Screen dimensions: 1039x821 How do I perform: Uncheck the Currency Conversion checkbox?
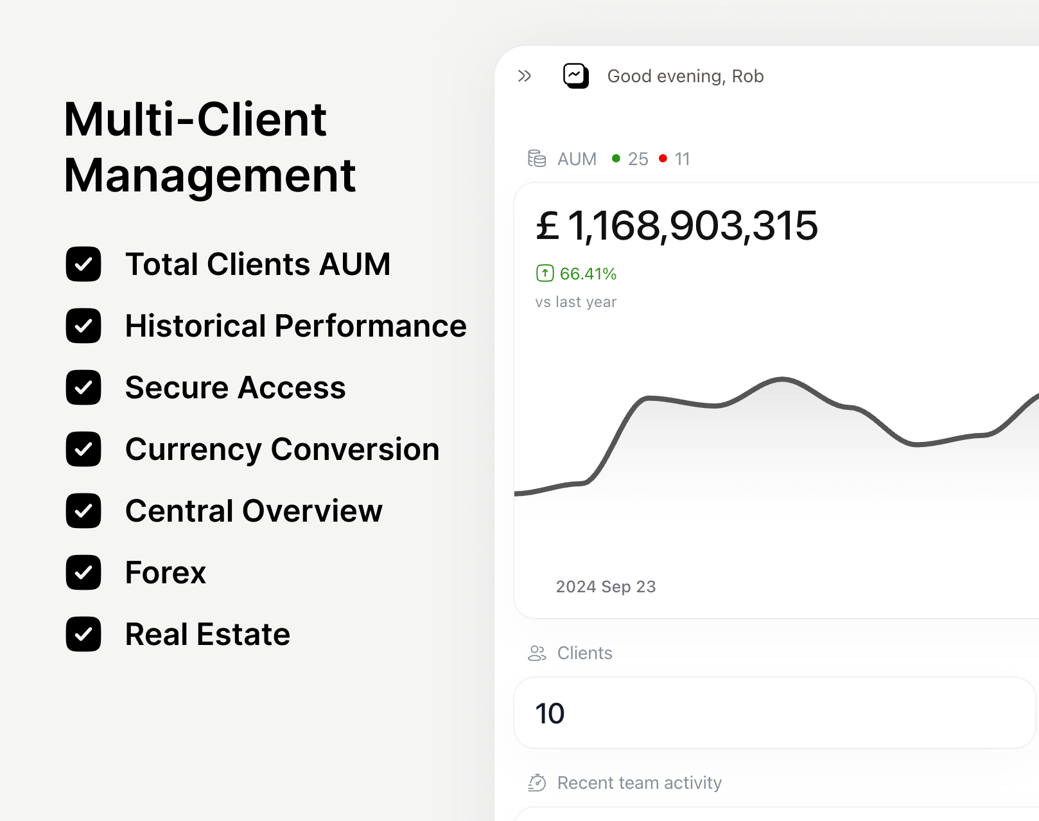coord(83,449)
